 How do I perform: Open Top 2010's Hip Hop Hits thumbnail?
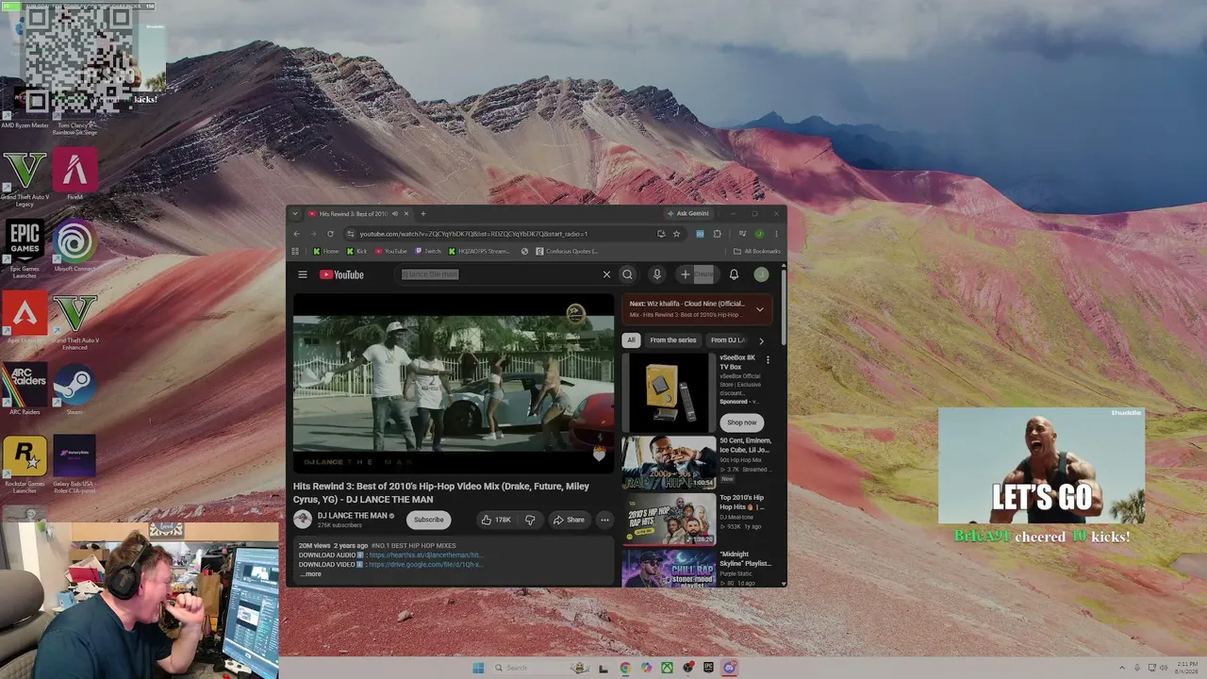(669, 518)
